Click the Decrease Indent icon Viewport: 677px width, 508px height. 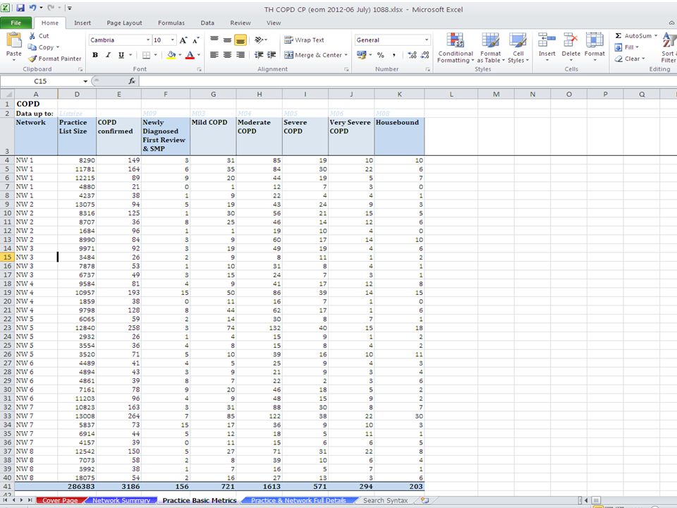tap(259, 55)
